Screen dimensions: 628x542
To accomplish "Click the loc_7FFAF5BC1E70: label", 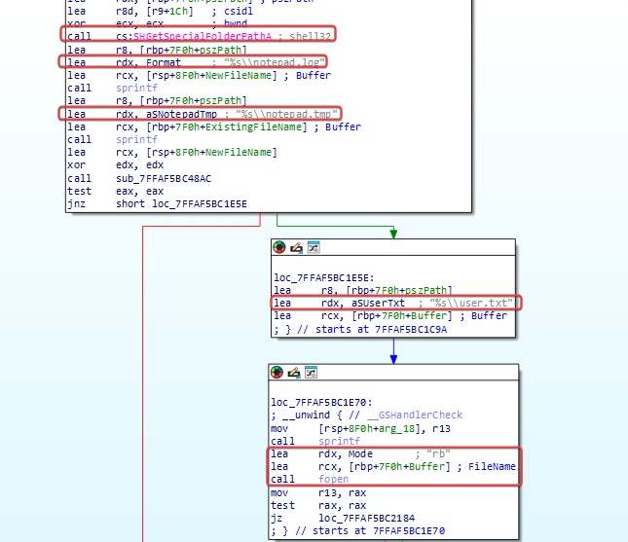I will [x=321, y=402].
